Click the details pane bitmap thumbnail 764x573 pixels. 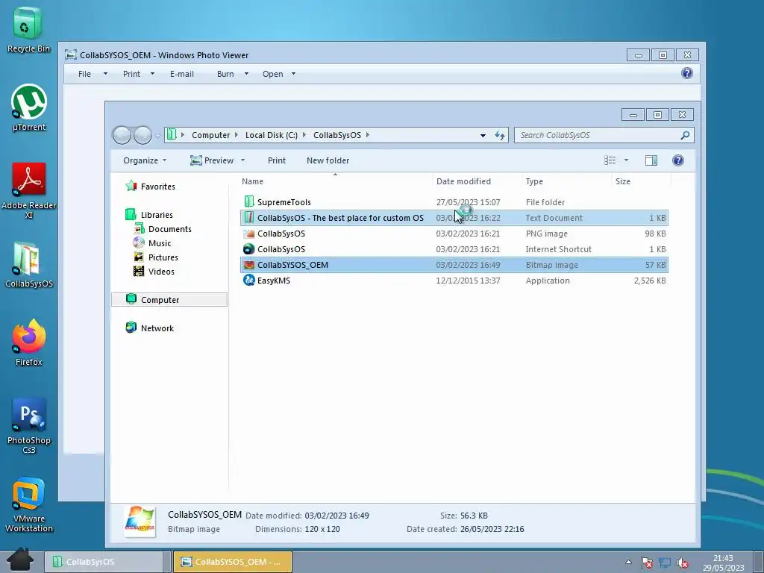pos(140,522)
